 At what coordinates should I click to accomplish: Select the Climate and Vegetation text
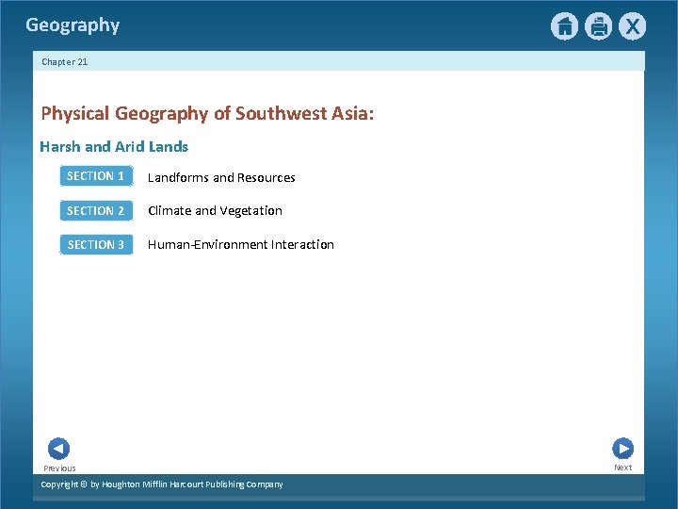coord(215,211)
